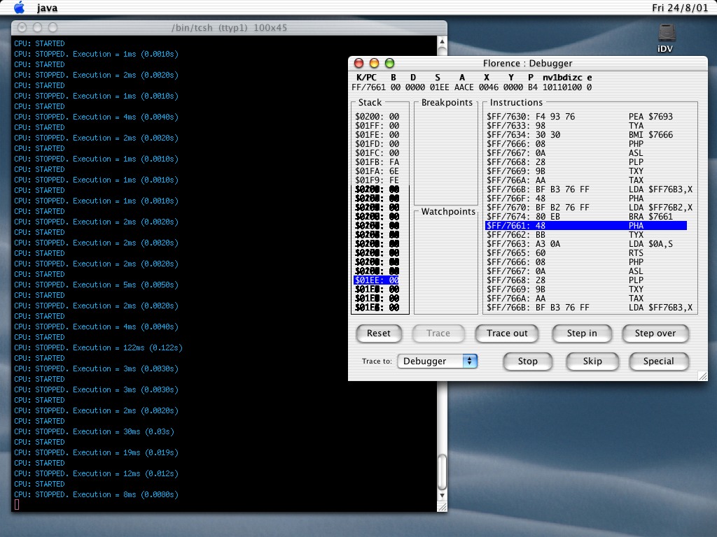Open the java application menu
Image resolution: width=717 pixels, height=537 pixels.
point(47,8)
